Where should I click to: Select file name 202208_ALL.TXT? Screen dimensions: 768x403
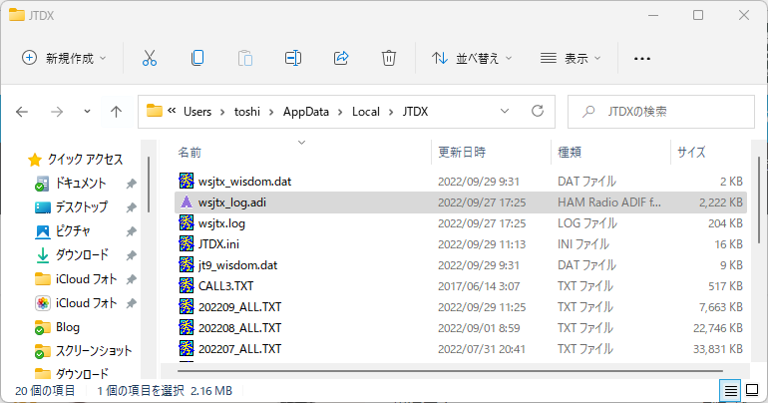point(239,327)
